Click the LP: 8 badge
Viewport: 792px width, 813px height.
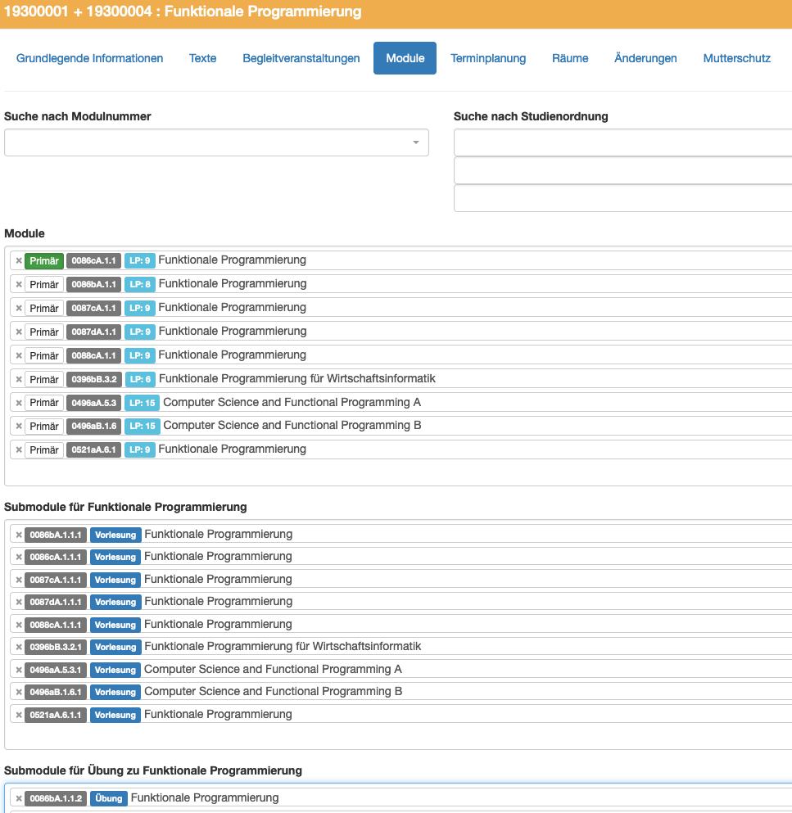(x=140, y=285)
